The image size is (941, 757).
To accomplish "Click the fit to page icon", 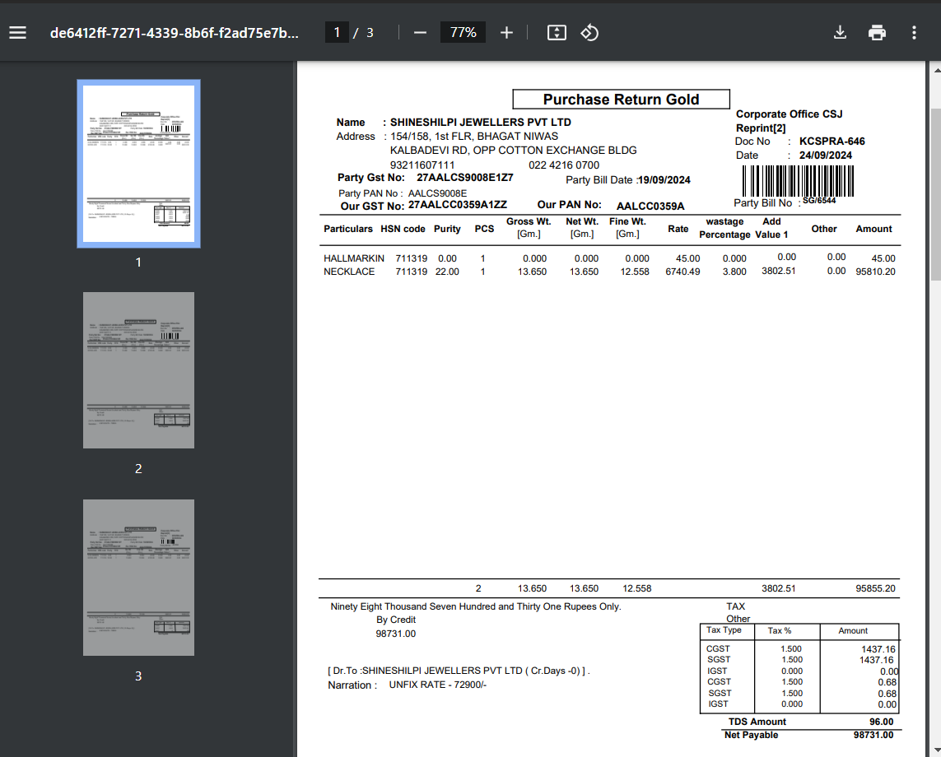I will [557, 32].
